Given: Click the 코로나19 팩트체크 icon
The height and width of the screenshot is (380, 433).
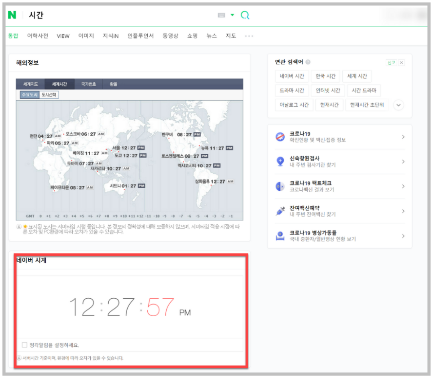Looking at the screenshot, I should (x=280, y=186).
